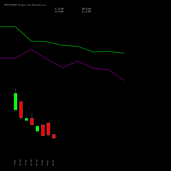
Task: Select the tall green candle for 19 Aug
Action: pos(15,102)
